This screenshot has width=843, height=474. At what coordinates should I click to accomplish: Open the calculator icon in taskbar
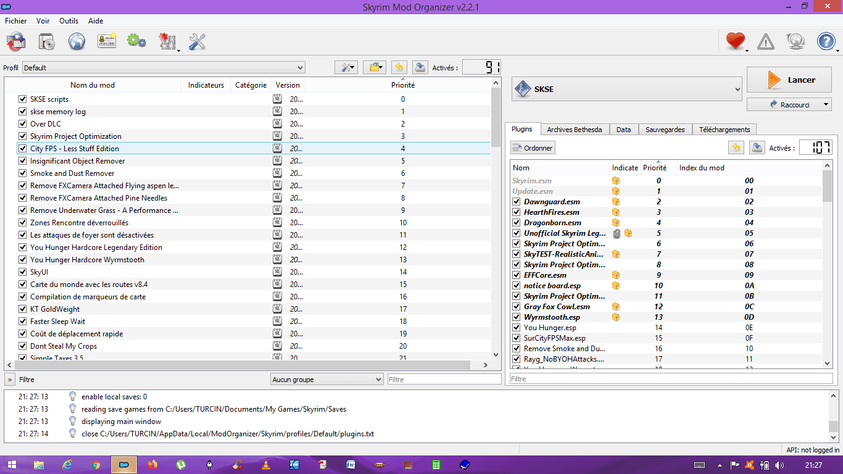(436, 465)
